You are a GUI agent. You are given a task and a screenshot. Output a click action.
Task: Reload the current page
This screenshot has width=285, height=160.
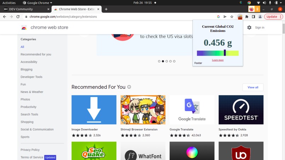coord(18,17)
